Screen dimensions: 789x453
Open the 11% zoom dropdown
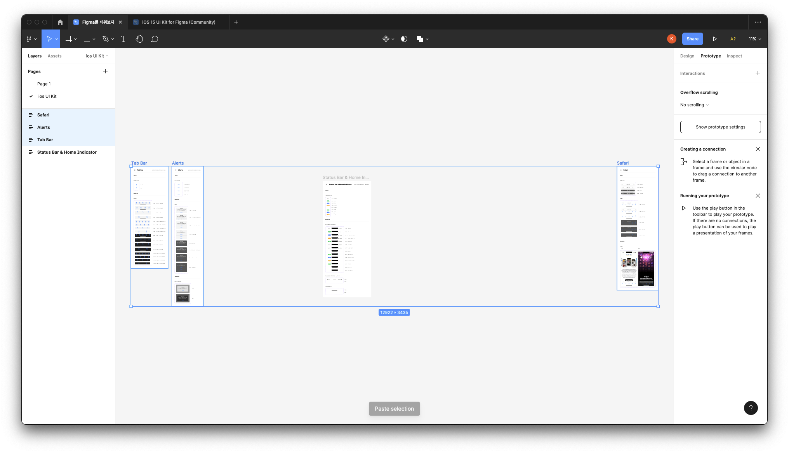click(x=755, y=39)
